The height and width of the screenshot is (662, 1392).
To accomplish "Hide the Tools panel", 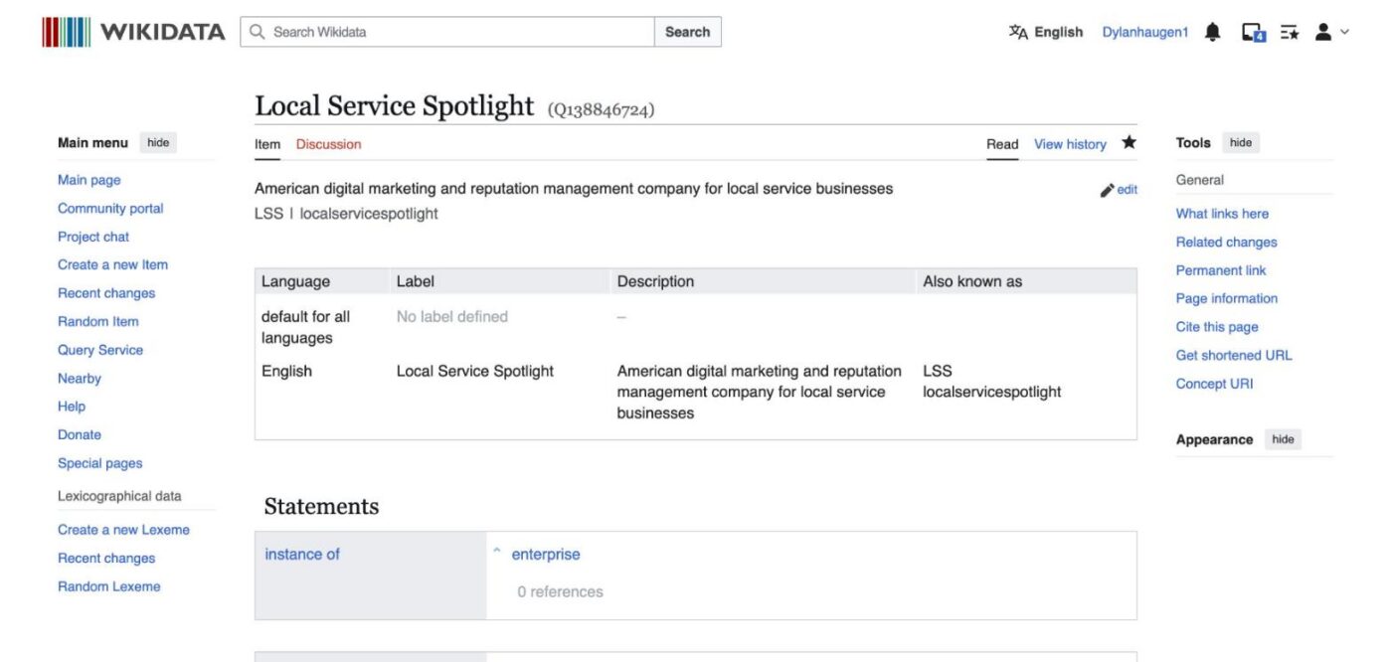I will [x=1240, y=142].
